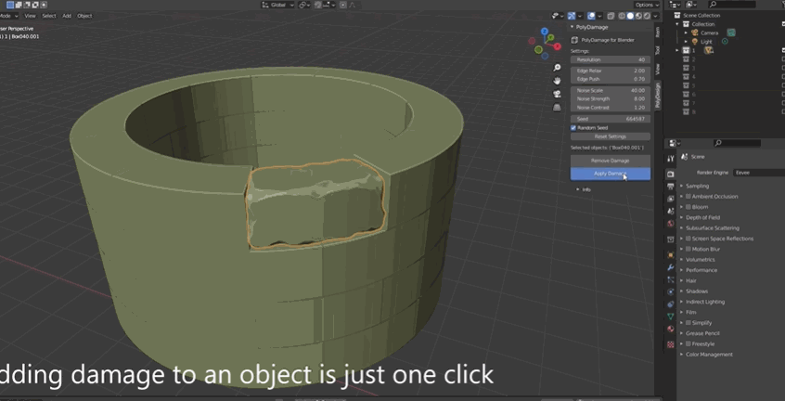Enable Screen Space Reflections checkbox
Screen dimensions: 785x401
[688, 239]
